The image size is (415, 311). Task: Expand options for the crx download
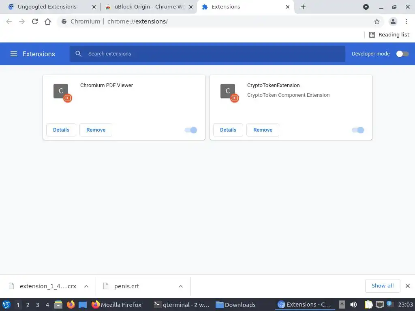click(86, 286)
